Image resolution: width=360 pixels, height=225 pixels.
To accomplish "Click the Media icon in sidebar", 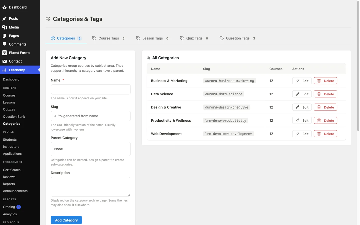I will 4,27.
